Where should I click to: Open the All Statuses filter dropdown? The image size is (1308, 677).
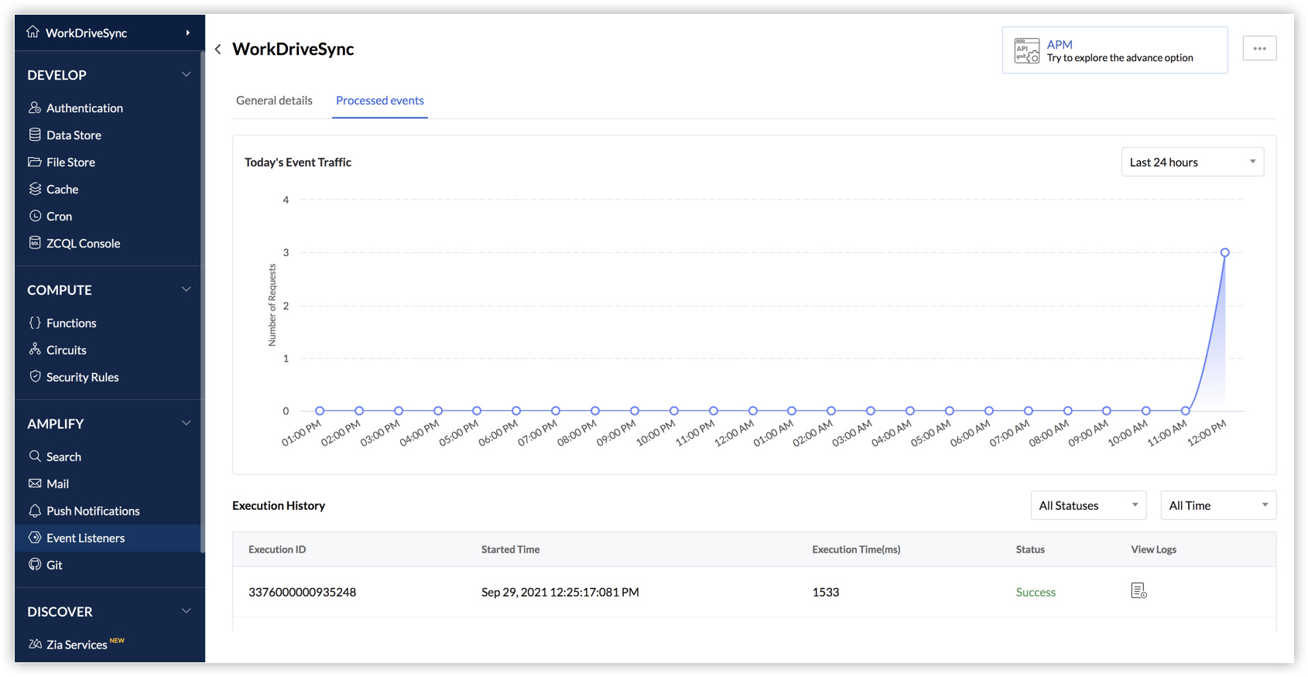pos(1087,506)
